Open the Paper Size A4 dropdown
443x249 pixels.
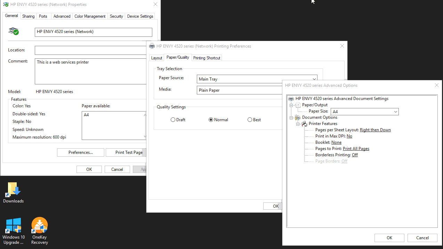pos(364,112)
